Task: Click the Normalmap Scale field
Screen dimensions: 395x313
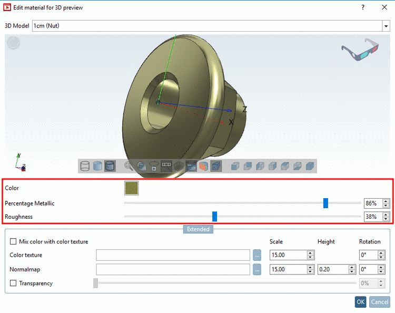Action: click(289, 269)
